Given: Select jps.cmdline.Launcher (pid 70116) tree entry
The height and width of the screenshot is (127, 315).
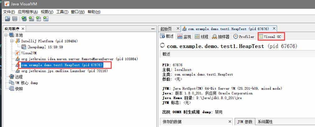Looking at the screenshot, I should 64,71.
